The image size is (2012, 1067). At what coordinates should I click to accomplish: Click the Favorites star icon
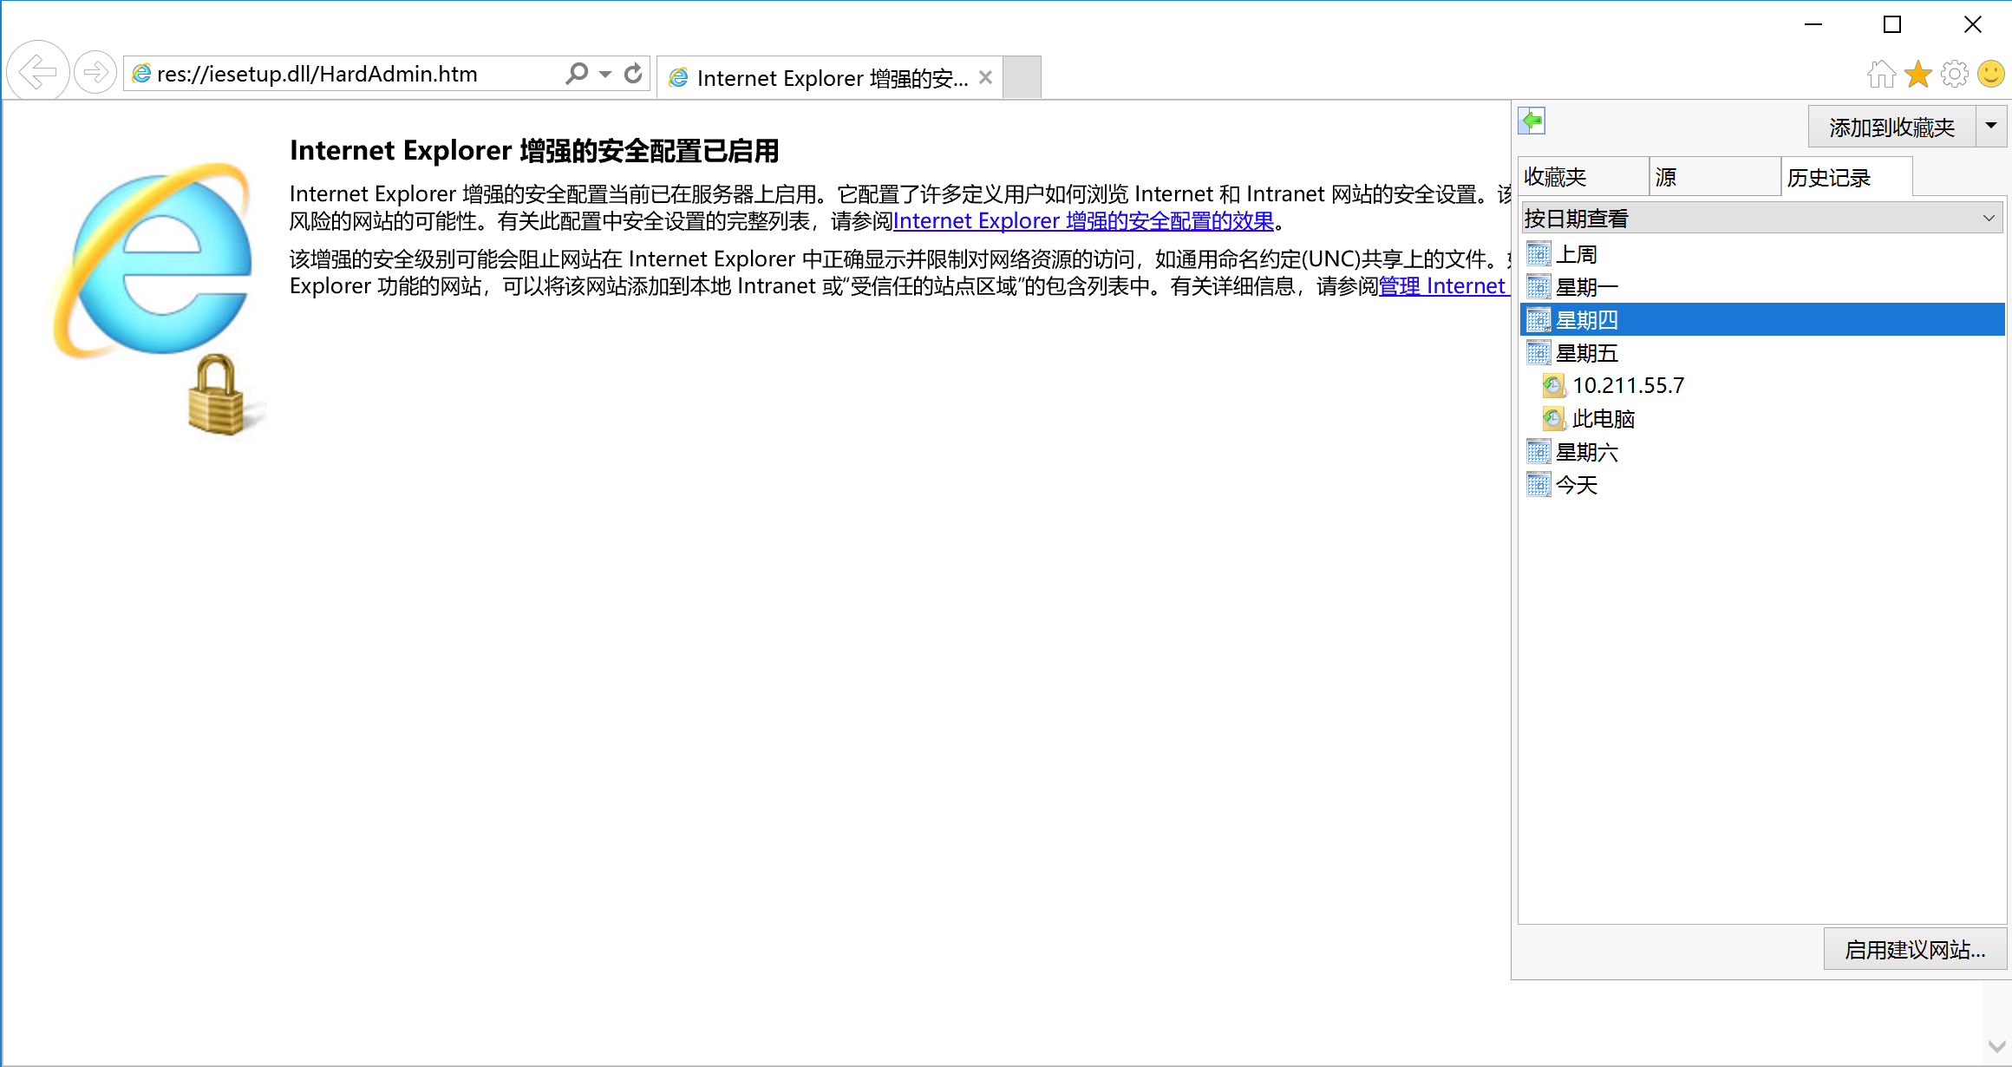pyautogui.click(x=1918, y=75)
